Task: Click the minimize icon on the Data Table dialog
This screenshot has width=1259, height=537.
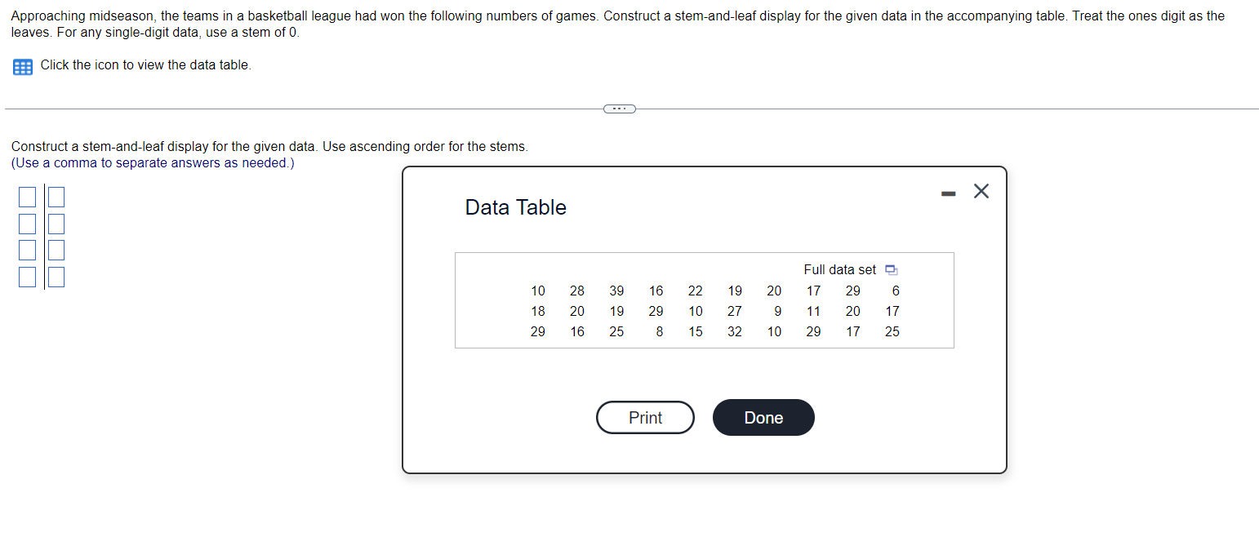Action: pos(948,192)
